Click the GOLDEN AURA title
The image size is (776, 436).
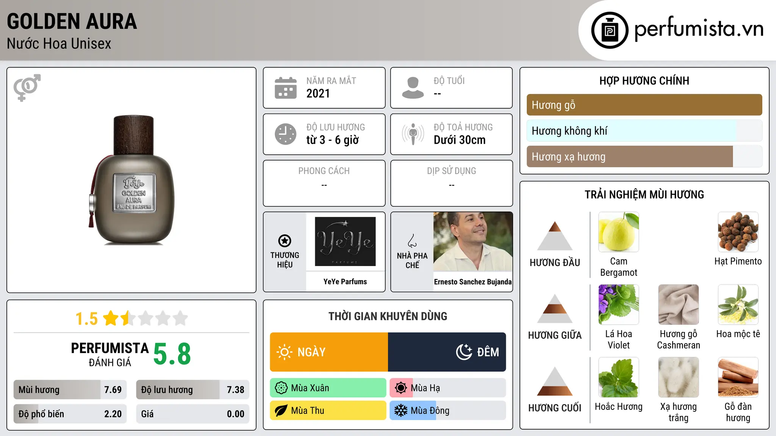point(72,21)
